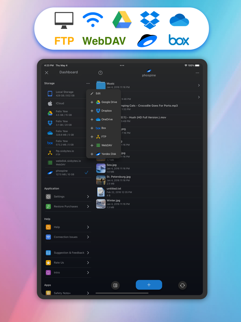The image size is (241, 322).
Task: Click Yandex Disk saucer logo in banner
Action: (147, 41)
